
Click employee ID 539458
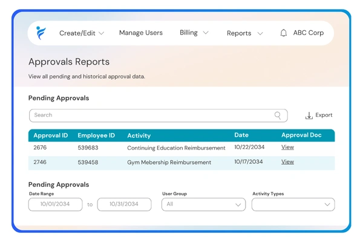[x=88, y=162]
